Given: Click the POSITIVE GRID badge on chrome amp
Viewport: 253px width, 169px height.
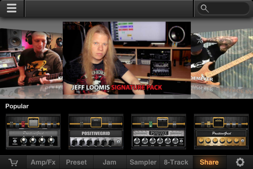Looking at the screenshot, I should 159,133.
